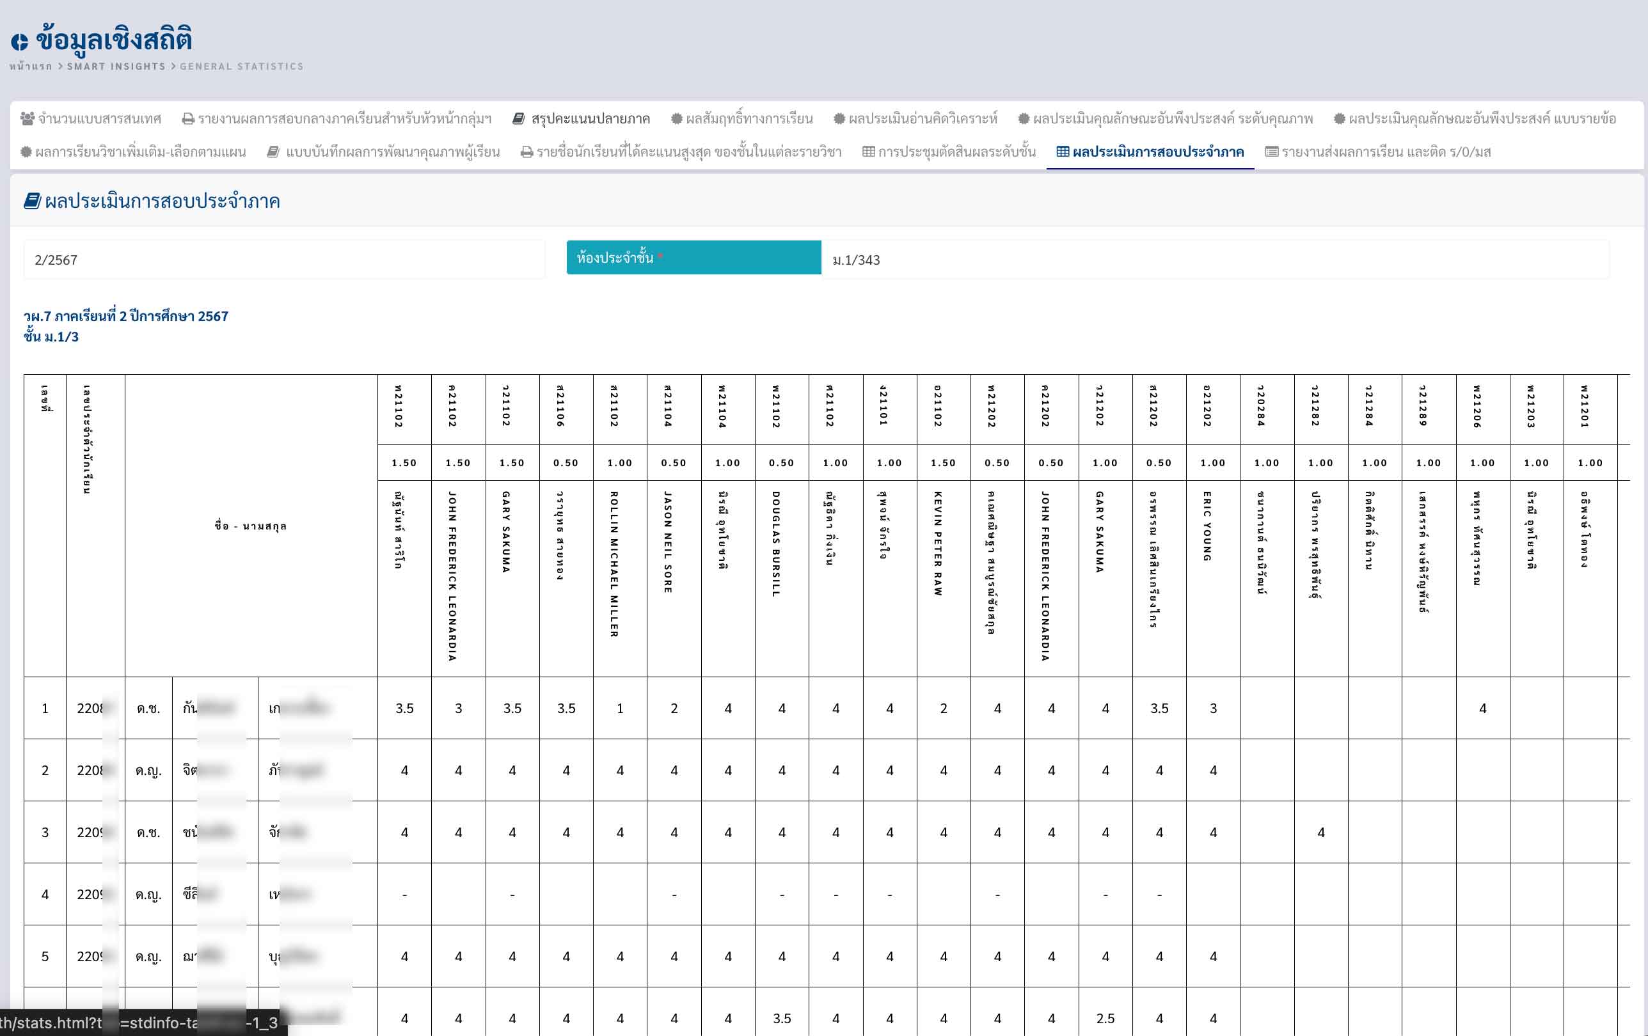Image resolution: width=1648 pixels, height=1036 pixels.
Task: Click row 1 grade 4 under พ21206
Action: pos(1483,708)
